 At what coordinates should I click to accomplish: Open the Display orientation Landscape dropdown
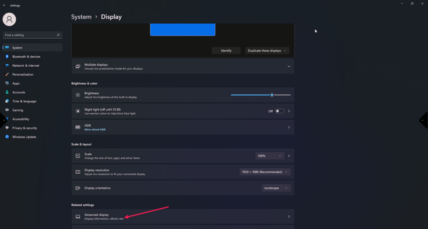coord(276,188)
